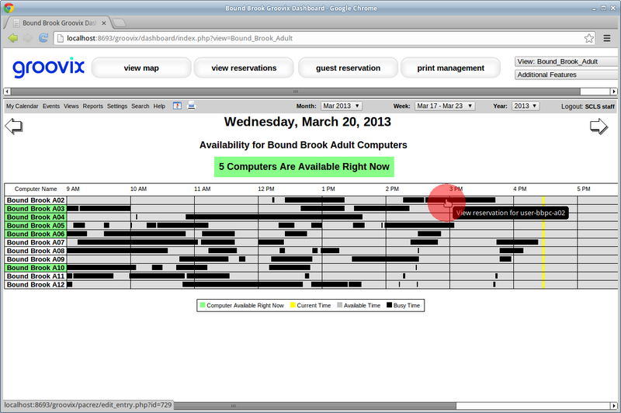Open the Chrome hamburger menu
This screenshot has height=413, width=621.
tap(607, 38)
